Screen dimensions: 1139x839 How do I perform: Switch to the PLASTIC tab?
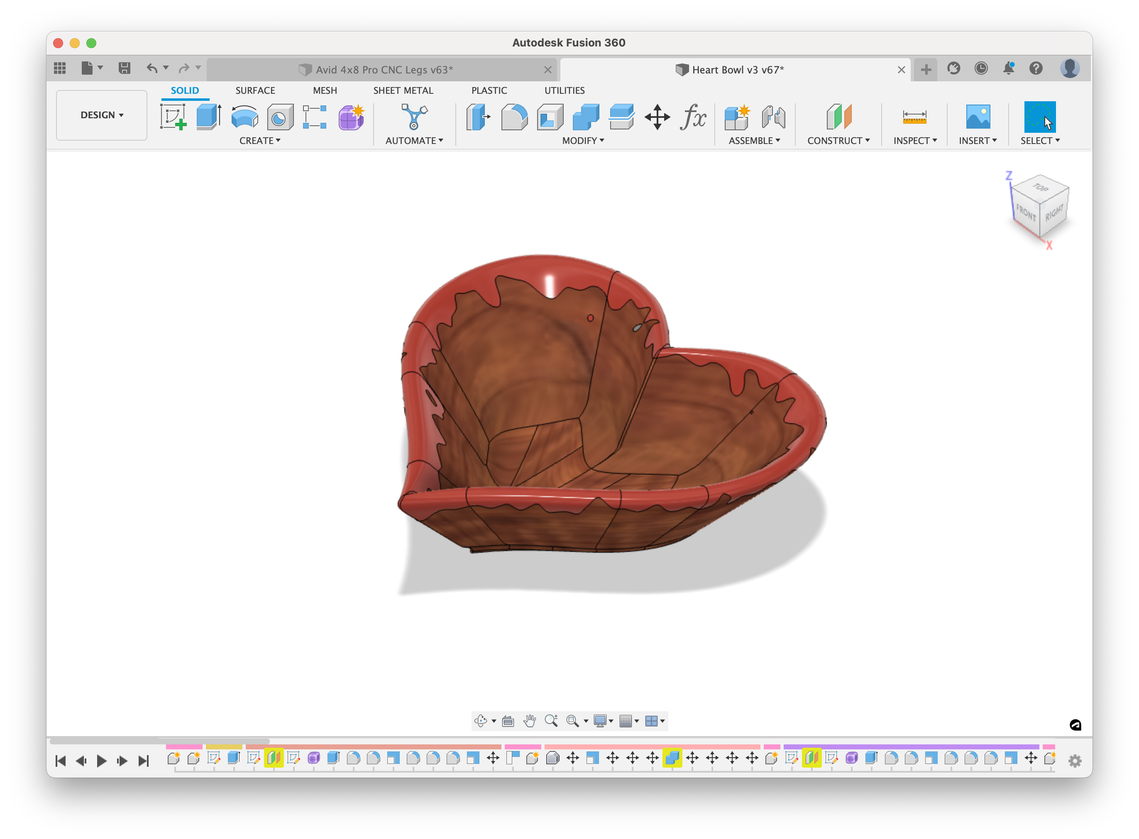click(489, 90)
